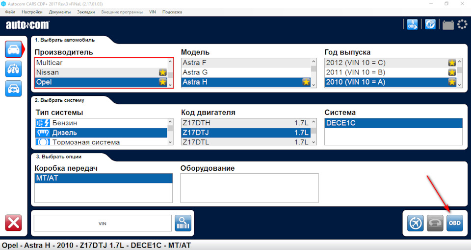This screenshot has height=250, width=471.
Task: Click manufacturer list scroll down arrow
Action: point(170,85)
